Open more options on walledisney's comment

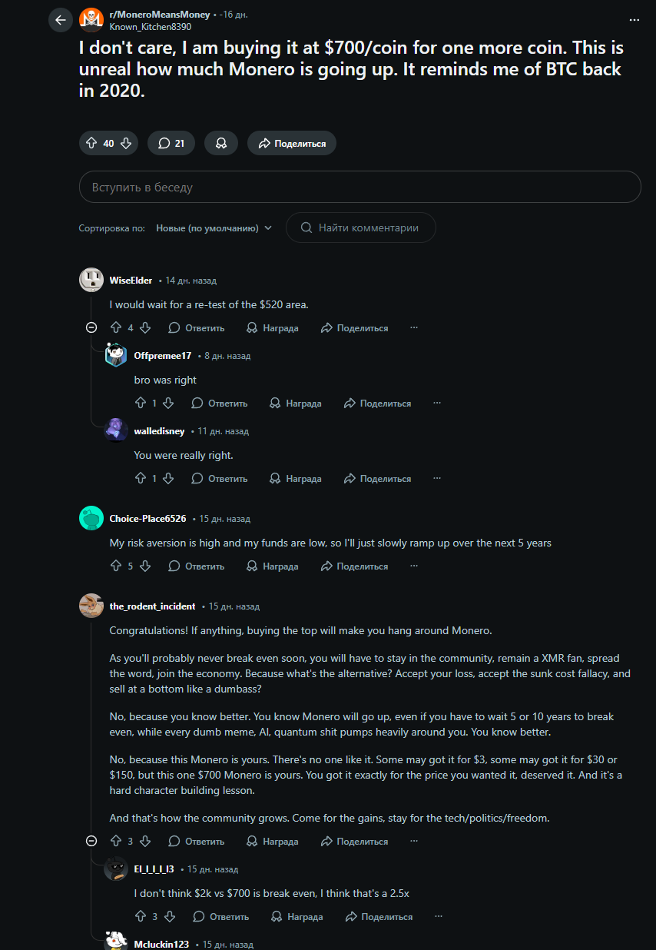click(x=437, y=479)
